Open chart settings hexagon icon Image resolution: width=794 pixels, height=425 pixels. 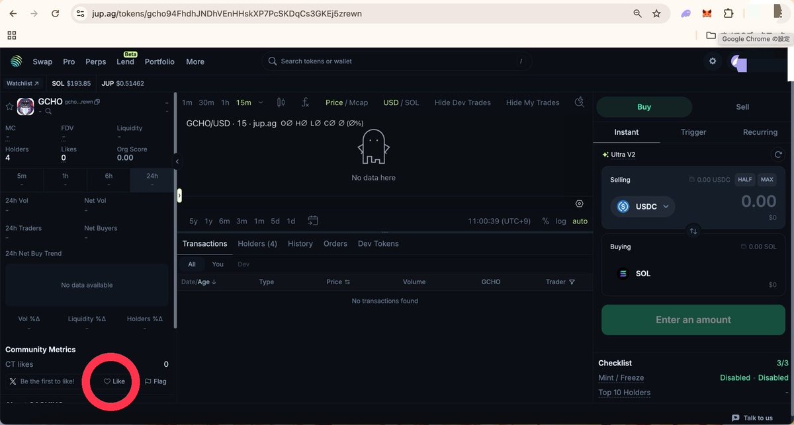(x=580, y=204)
